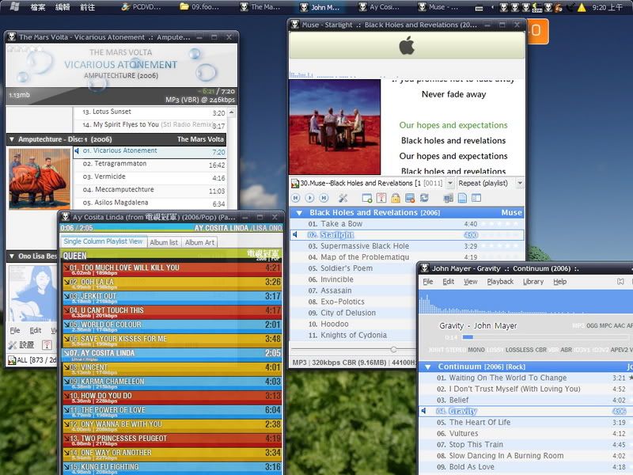This screenshot has width=633, height=475.
Task: Go to previous track in Muse window
Action: pyautogui.click(x=296, y=198)
